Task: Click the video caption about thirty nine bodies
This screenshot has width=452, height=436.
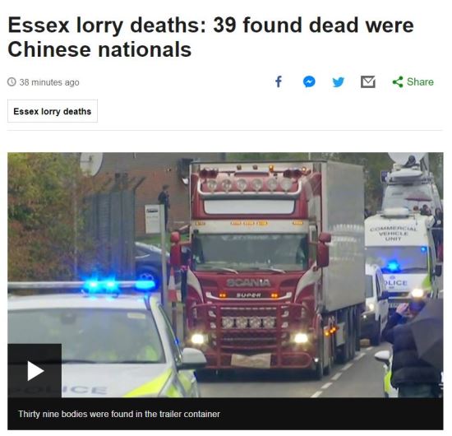Action: pyautogui.click(x=119, y=414)
